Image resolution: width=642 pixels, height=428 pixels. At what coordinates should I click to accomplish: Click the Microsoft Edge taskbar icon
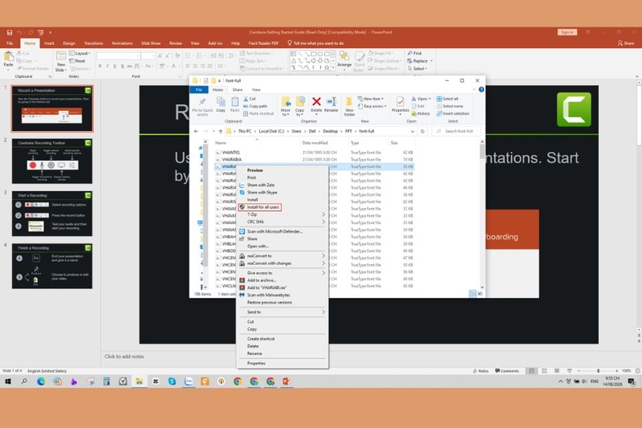[41, 381]
